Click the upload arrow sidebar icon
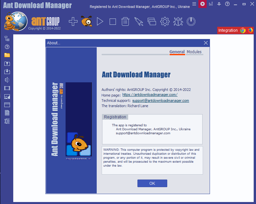The image size is (256, 204). (7, 63)
